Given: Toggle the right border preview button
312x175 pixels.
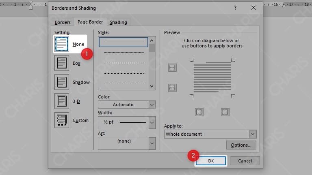Looking at the screenshot, I should click(x=225, y=112).
